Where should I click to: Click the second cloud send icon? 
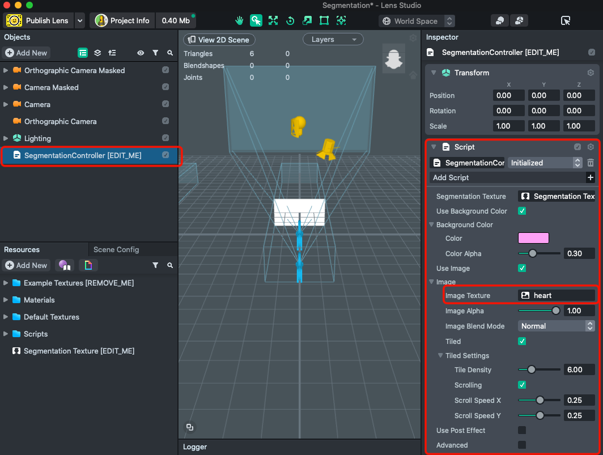(x=519, y=21)
